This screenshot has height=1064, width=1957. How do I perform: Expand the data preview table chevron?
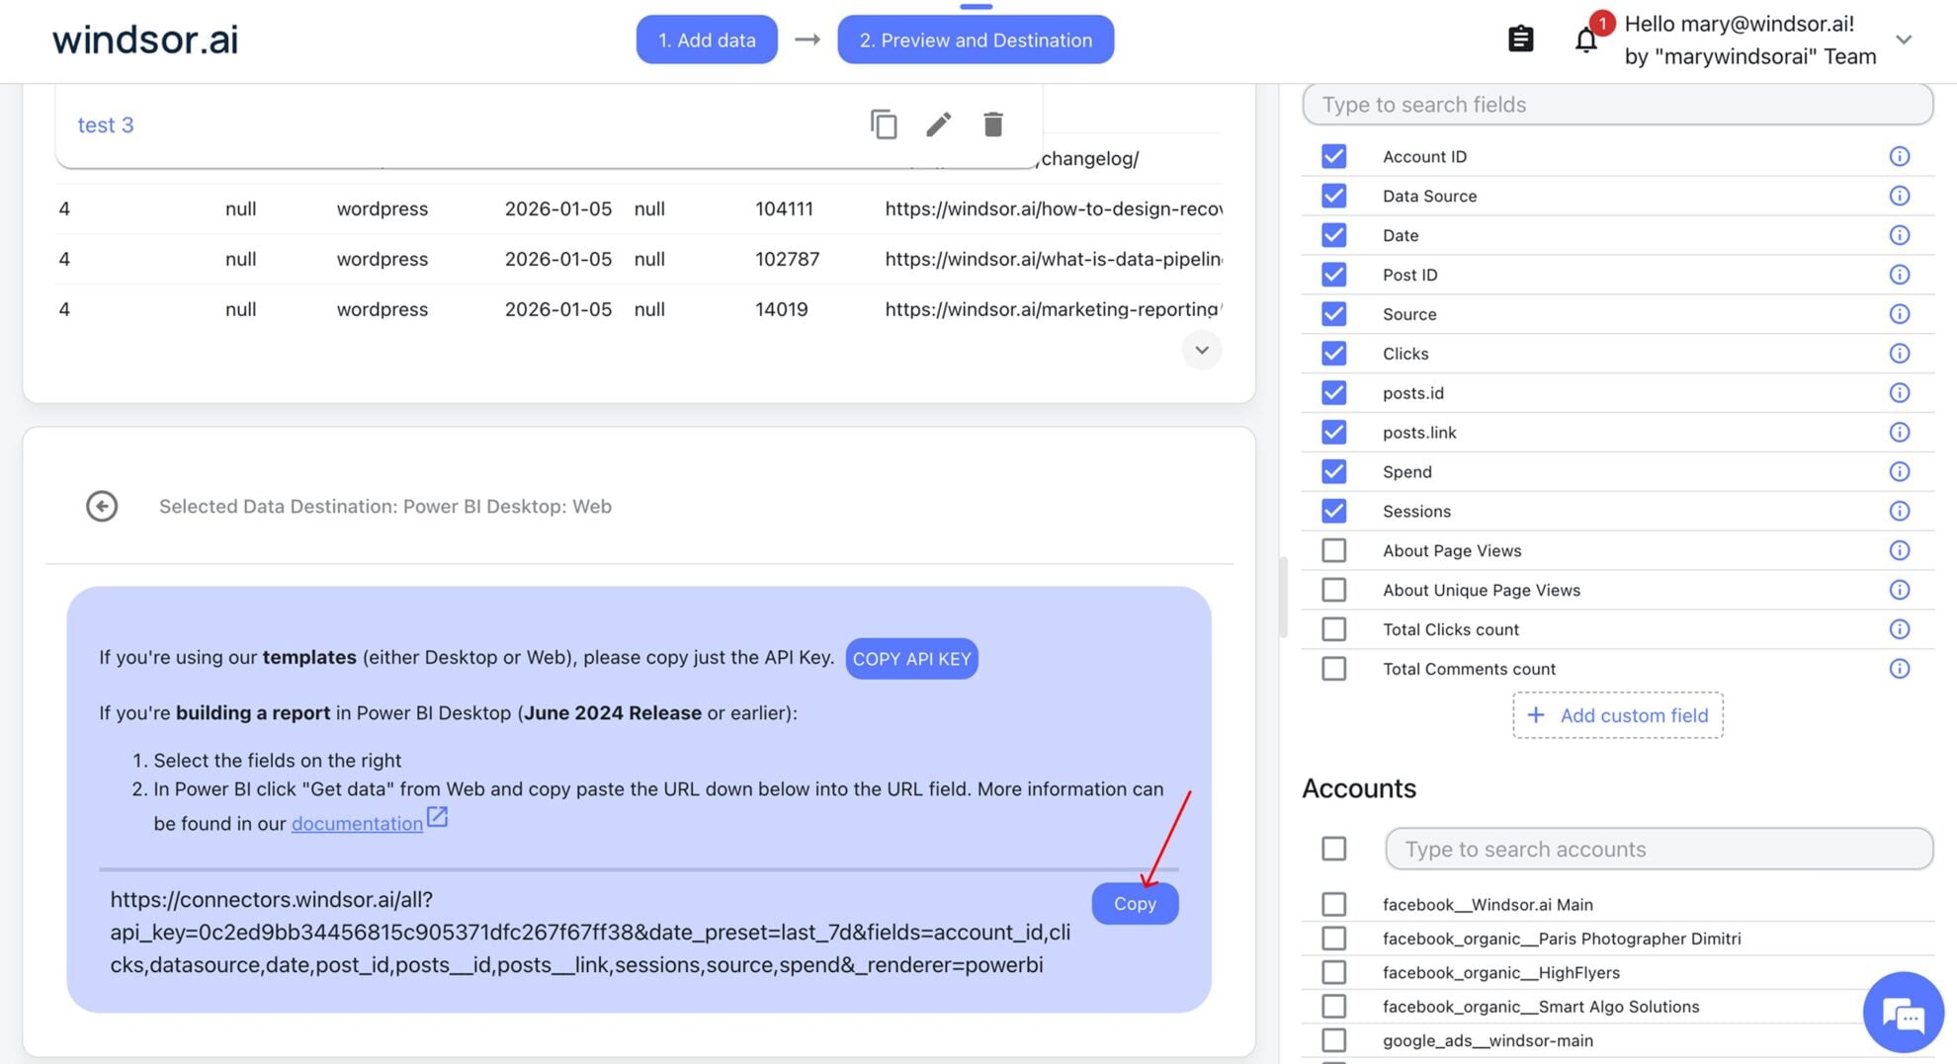pyautogui.click(x=1201, y=350)
